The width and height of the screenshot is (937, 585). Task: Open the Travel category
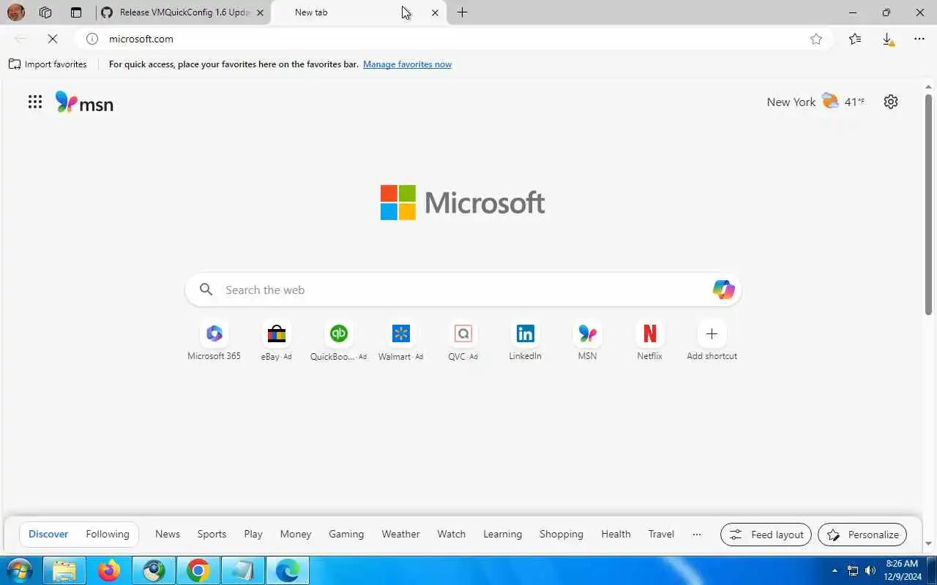(x=661, y=534)
